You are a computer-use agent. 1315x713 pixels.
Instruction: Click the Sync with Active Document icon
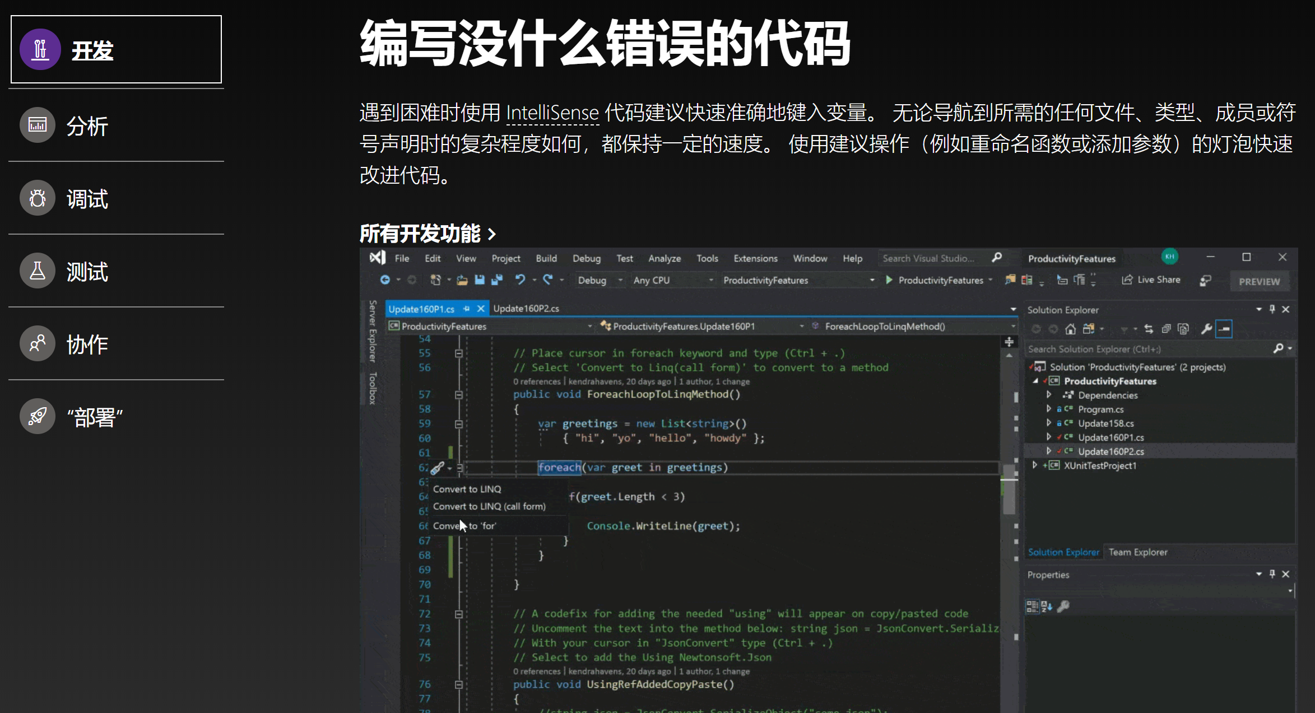[x=1149, y=329]
